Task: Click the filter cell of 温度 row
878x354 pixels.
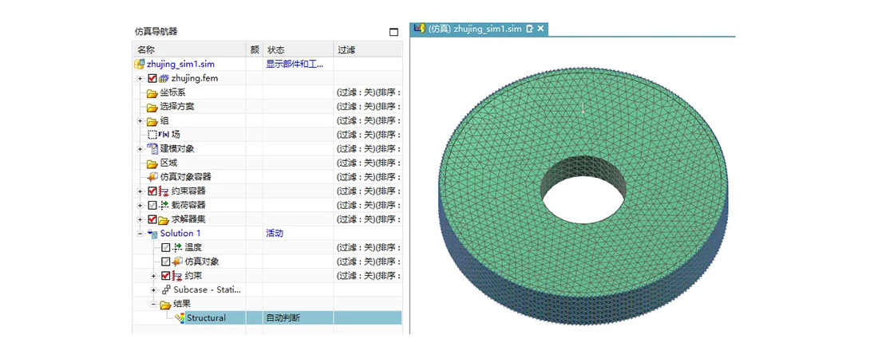Action: point(368,248)
